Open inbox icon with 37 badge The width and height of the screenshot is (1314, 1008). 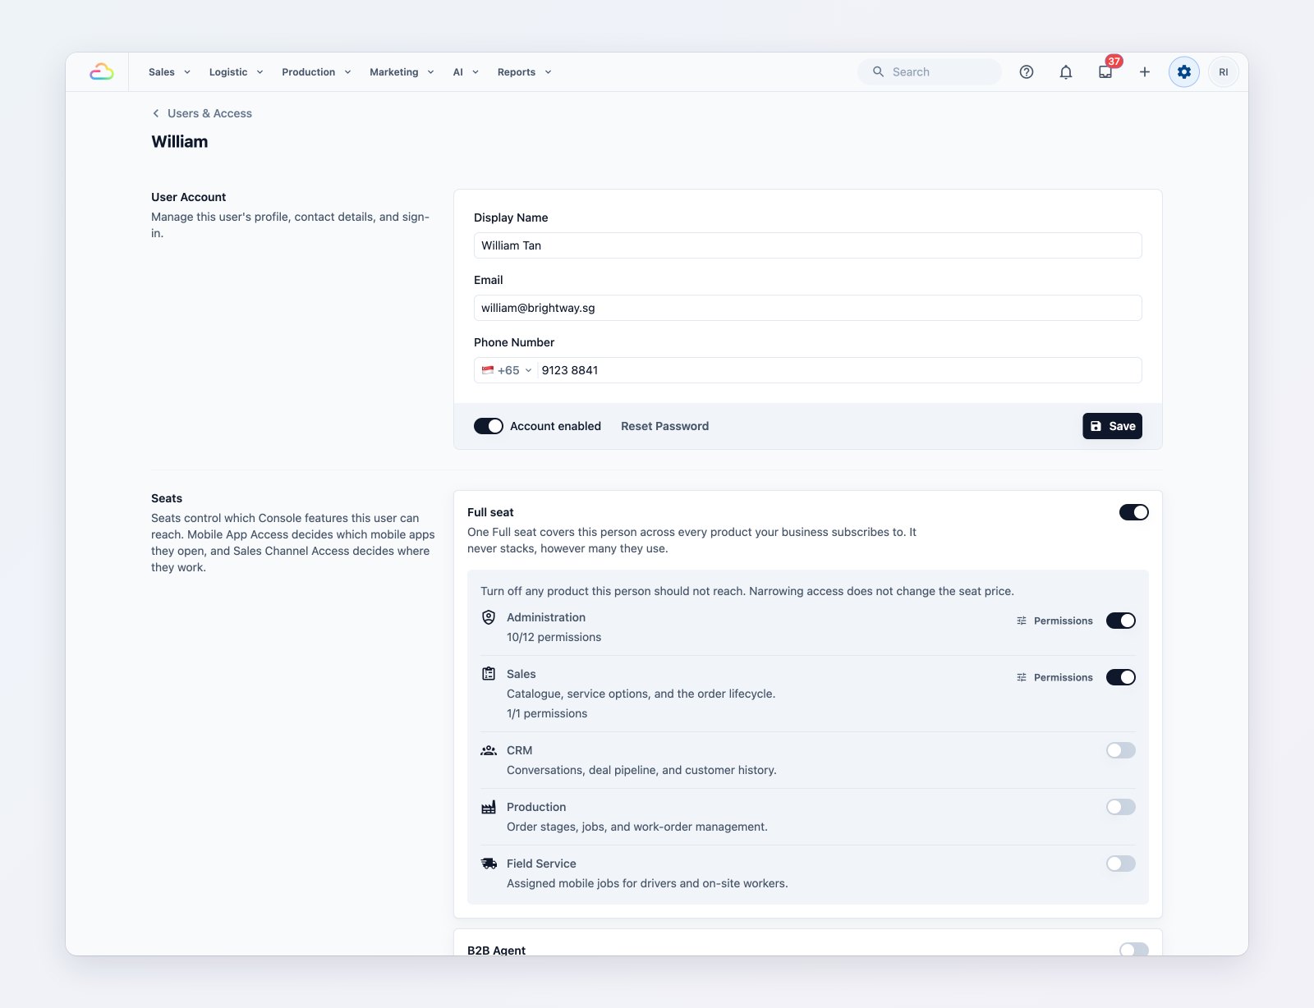pyautogui.click(x=1105, y=72)
